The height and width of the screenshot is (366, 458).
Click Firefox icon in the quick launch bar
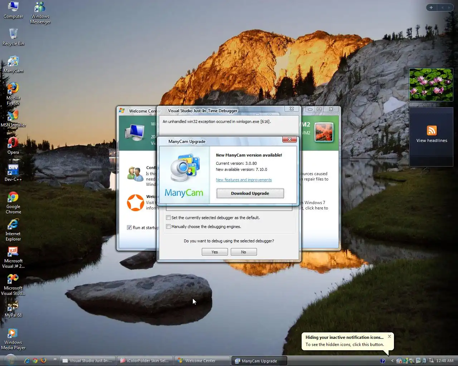tap(43, 361)
